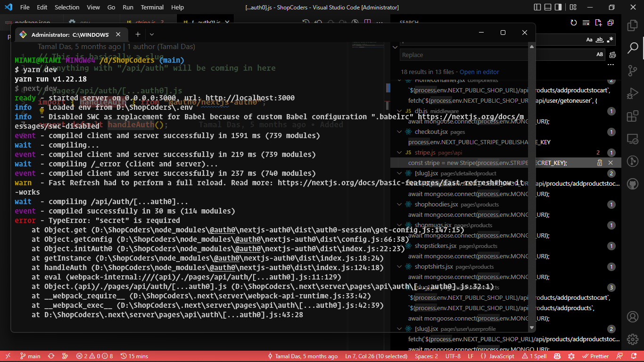Toggle Prettier formatter status item
The height and width of the screenshot is (362, 644).
(596, 356)
